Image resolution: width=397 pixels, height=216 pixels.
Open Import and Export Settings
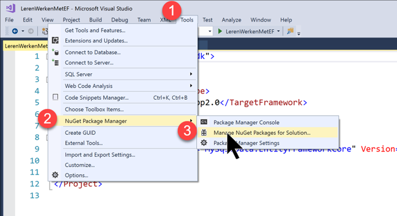point(123,155)
